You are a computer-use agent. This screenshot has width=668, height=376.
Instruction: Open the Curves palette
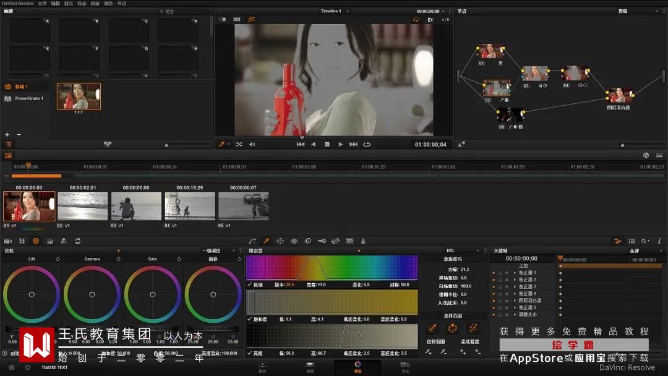[252, 241]
